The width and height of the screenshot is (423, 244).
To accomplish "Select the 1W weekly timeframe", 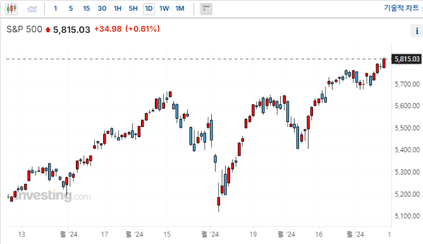I will [164, 9].
